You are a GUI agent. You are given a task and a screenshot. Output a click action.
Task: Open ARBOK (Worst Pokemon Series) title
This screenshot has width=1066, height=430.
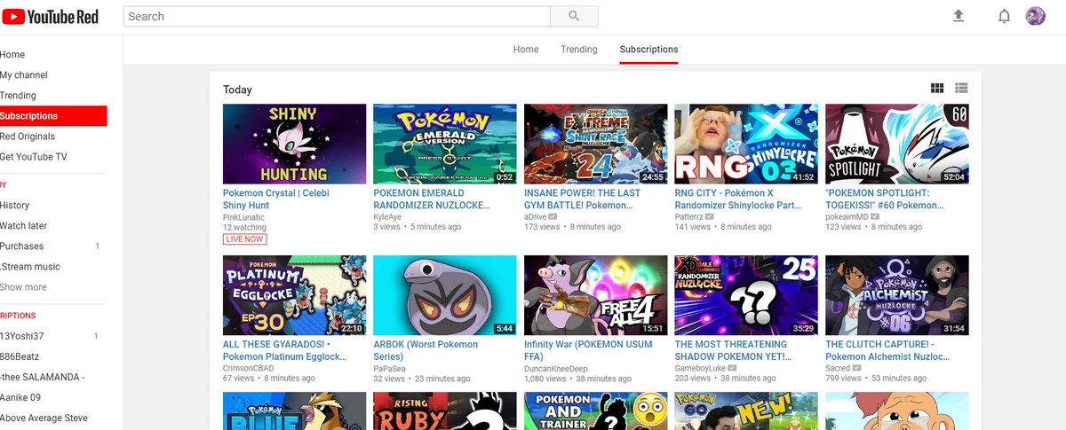click(x=426, y=350)
